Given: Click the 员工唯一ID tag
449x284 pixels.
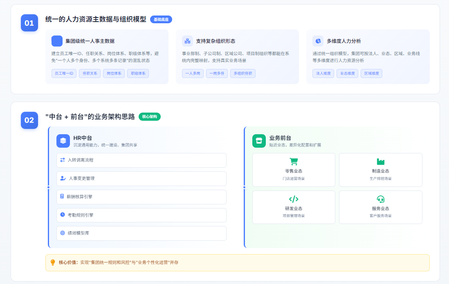Looking at the screenshot, I should click(64, 73).
